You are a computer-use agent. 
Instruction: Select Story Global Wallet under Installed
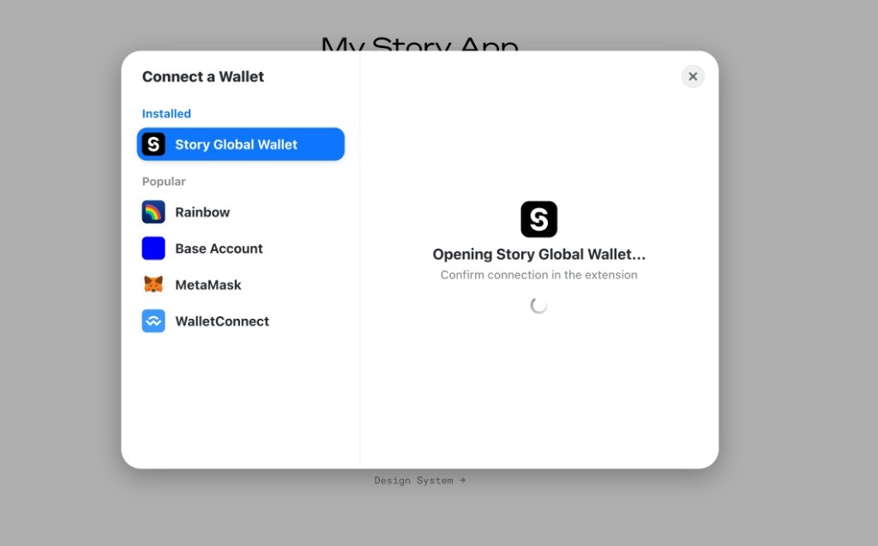click(240, 144)
